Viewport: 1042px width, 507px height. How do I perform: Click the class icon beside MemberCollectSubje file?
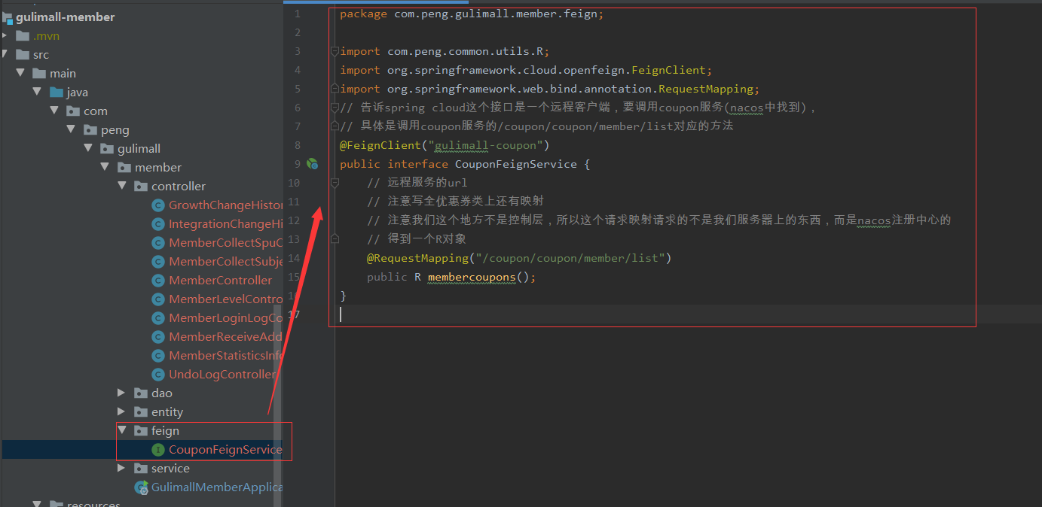(x=157, y=262)
